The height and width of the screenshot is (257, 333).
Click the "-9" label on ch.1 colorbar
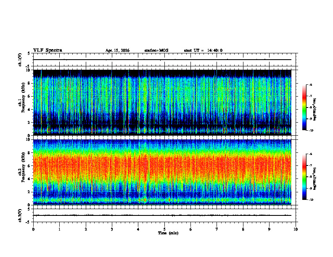click(x=311, y=119)
